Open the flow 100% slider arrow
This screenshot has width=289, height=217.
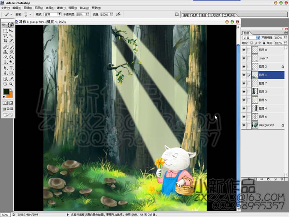[111, 14]
